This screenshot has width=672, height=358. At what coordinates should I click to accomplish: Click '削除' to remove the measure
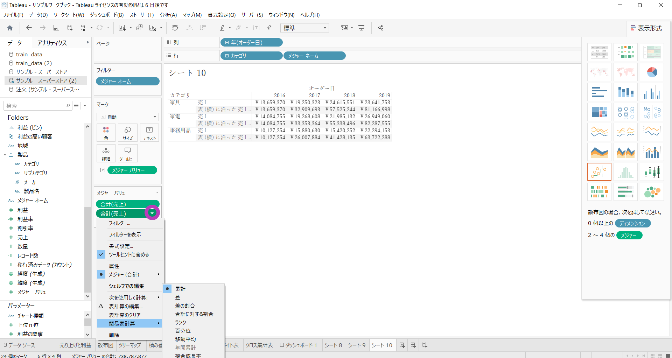[x=114, y=335]
